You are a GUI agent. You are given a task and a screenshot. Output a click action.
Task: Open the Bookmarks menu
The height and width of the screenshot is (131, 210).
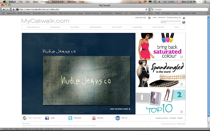pyautogui.click(x=58, y=2)
